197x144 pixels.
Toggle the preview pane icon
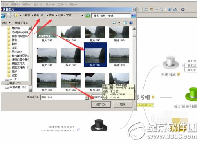point(125,23)
